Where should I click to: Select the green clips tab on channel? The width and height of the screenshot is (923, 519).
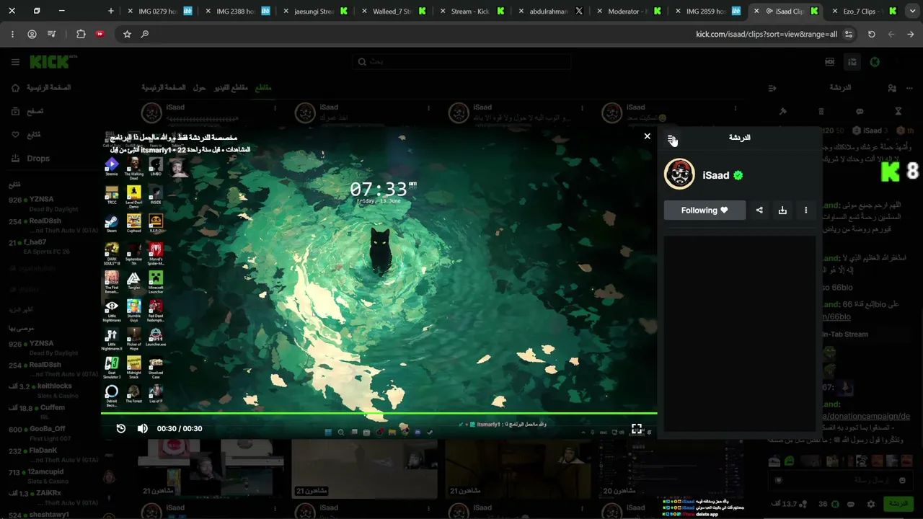(263, 88)
